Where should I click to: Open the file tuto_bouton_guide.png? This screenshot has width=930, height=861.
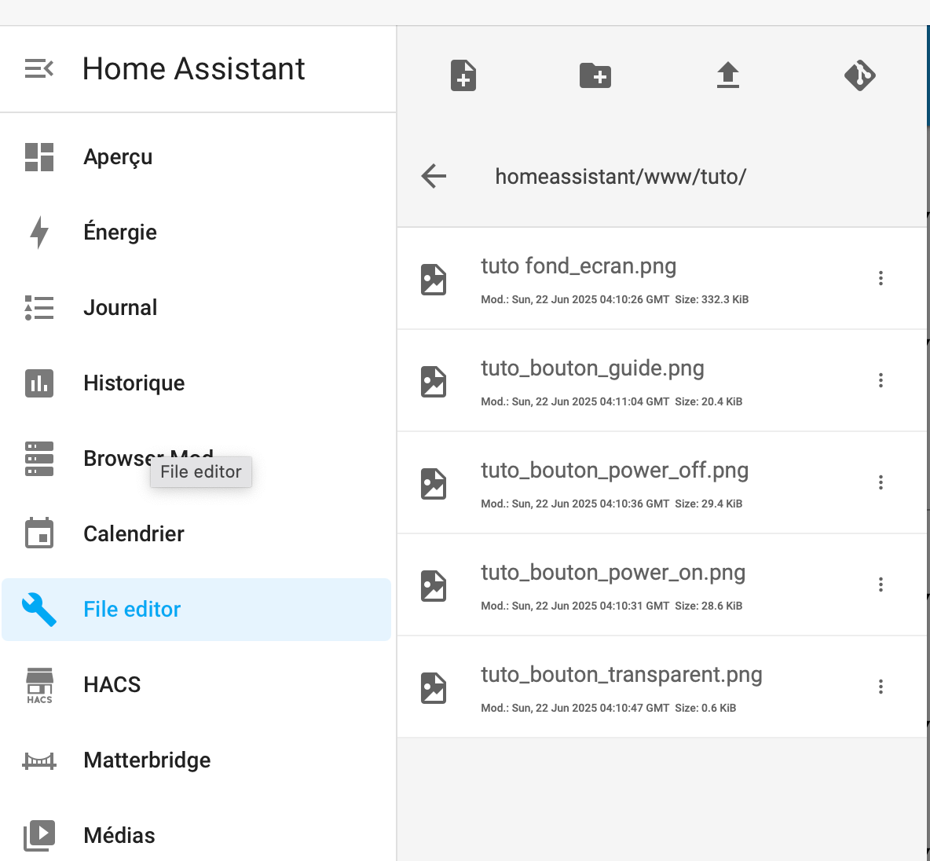[x=592, y=368]
